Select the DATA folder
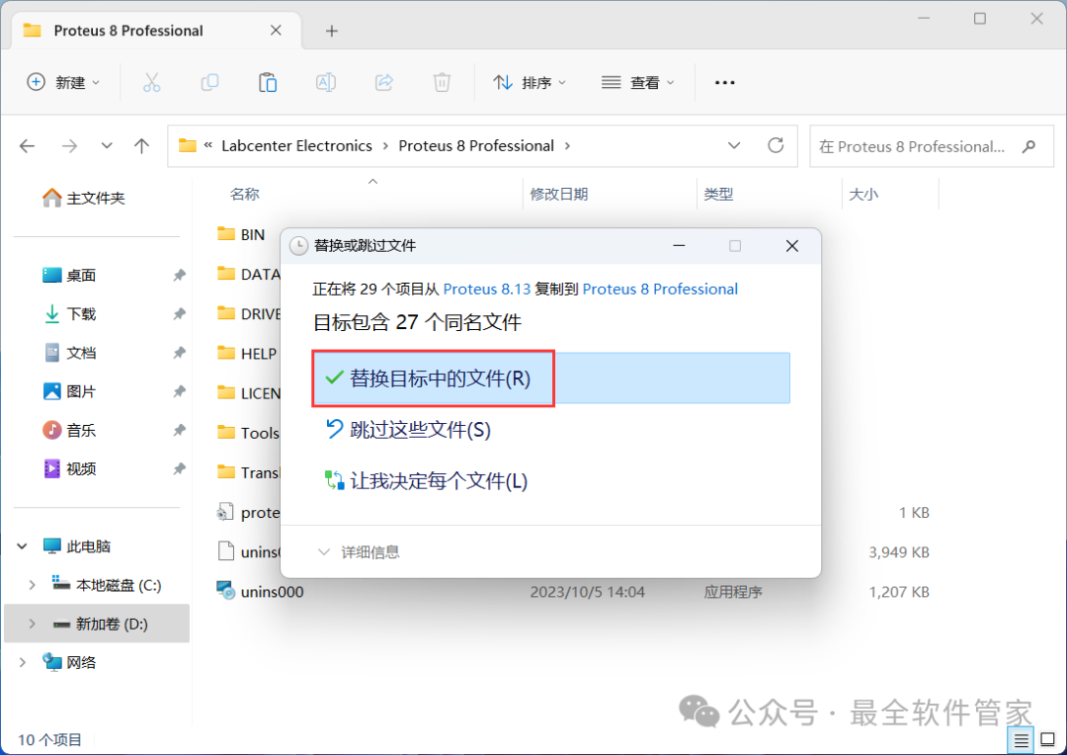The image size is (1067, 755). 248,274
